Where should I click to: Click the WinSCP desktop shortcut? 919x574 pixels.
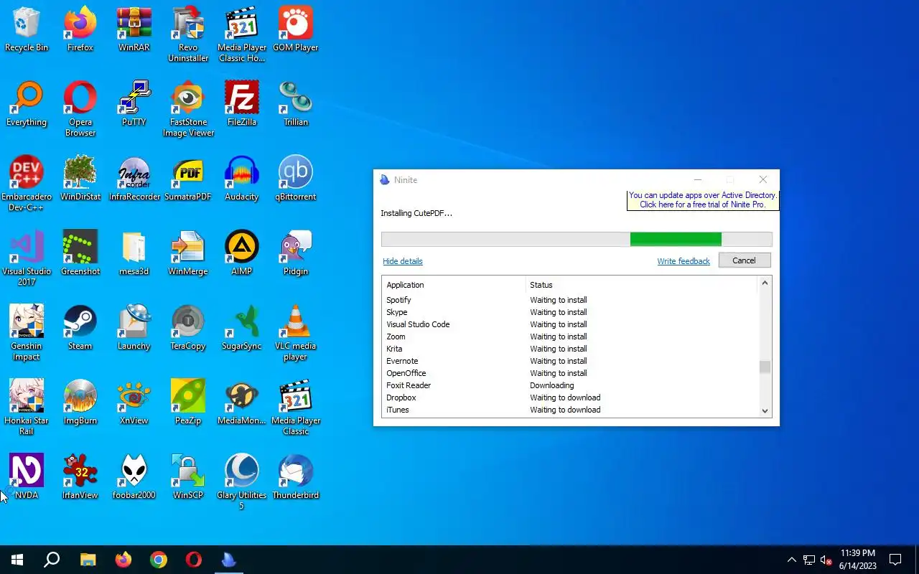point(188,477)
